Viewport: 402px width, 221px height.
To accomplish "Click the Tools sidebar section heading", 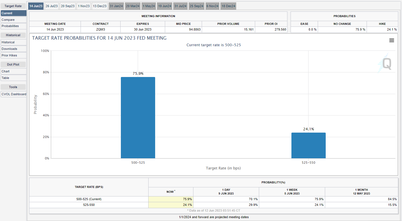I will [13, 87].
